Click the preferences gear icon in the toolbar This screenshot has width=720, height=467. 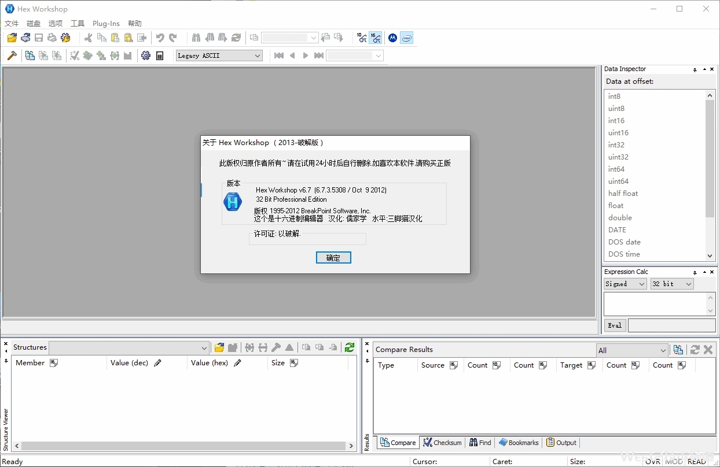click(x=146, y=56)
